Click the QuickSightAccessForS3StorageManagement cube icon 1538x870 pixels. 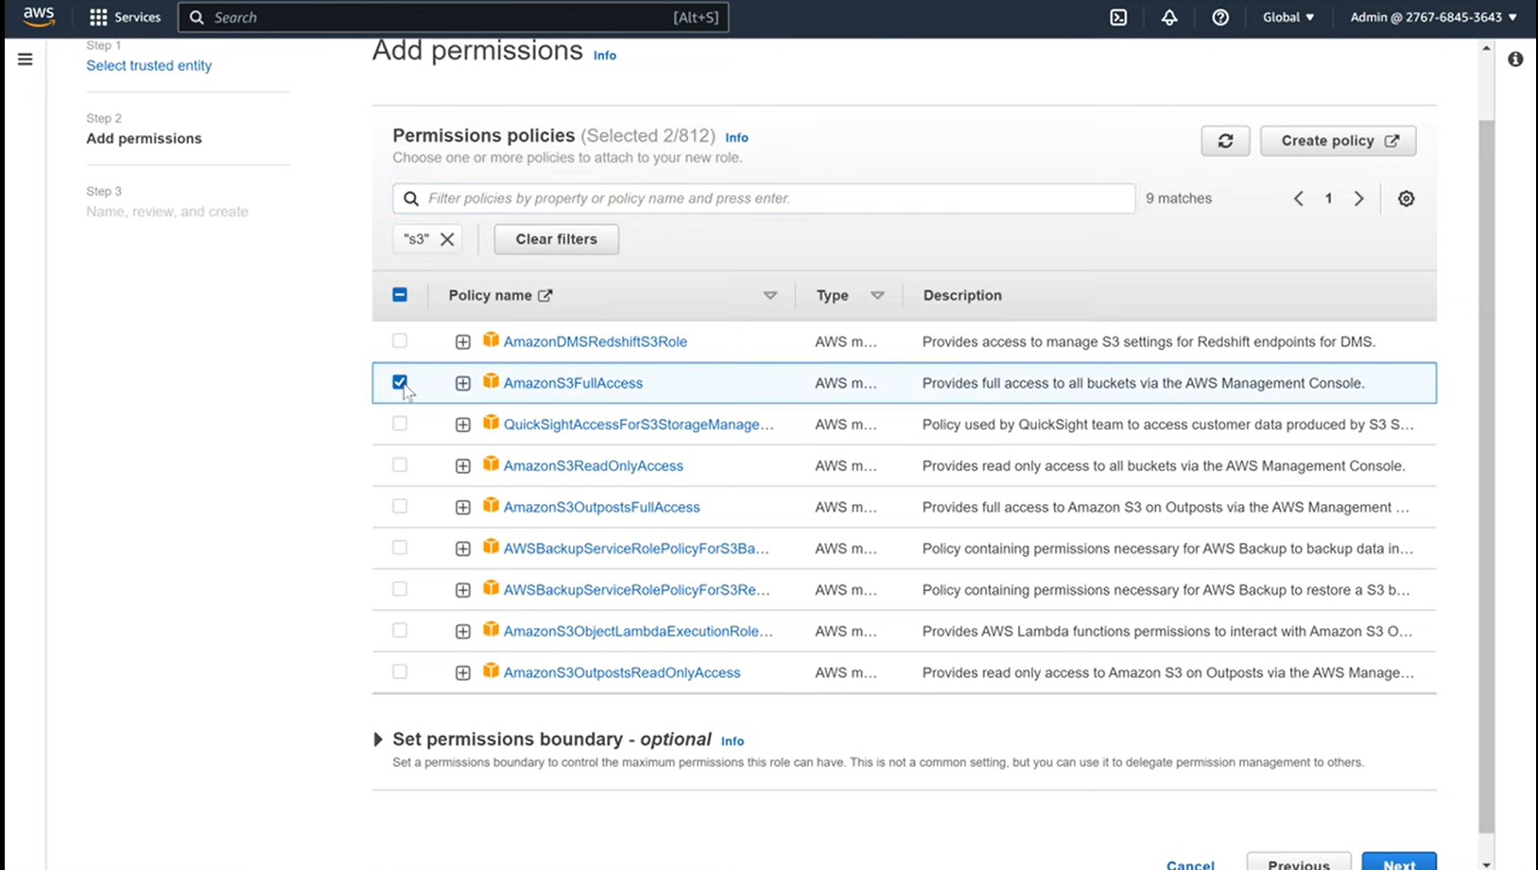pyautogui.click(x=491, y=423)
